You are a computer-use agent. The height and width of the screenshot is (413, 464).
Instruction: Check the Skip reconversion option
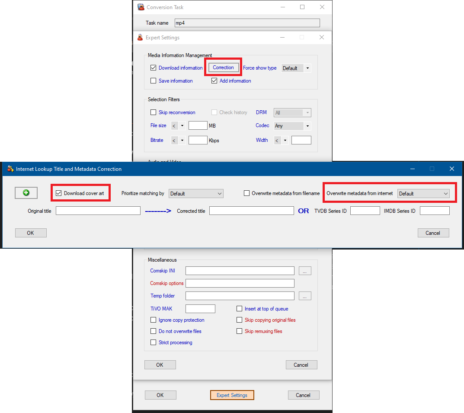coord(153,112)
